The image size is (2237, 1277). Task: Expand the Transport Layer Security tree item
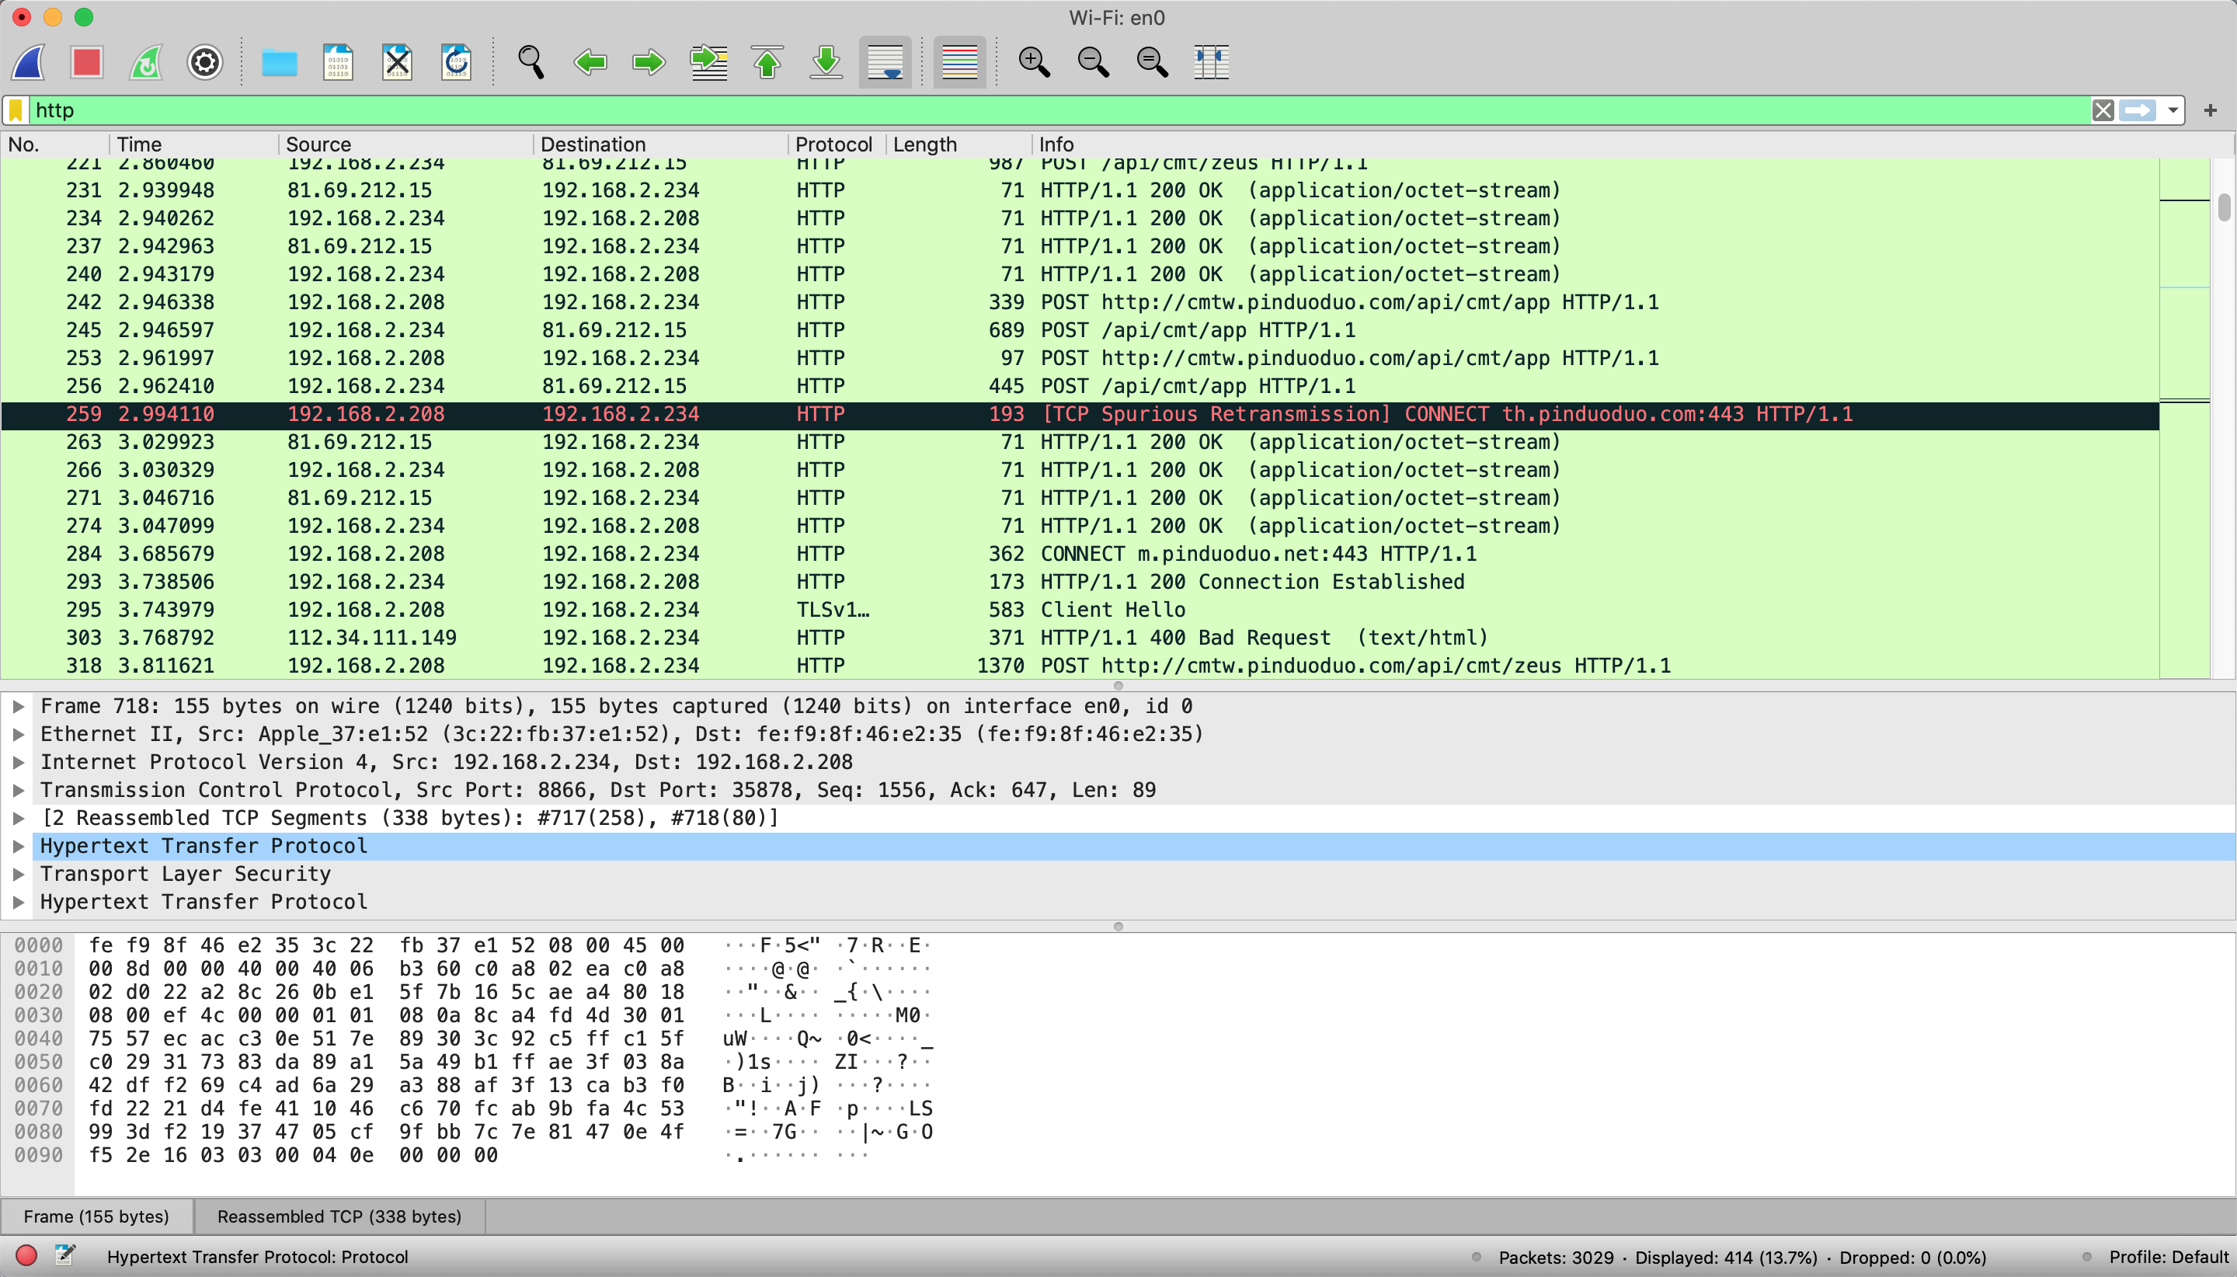pos(18,874)
